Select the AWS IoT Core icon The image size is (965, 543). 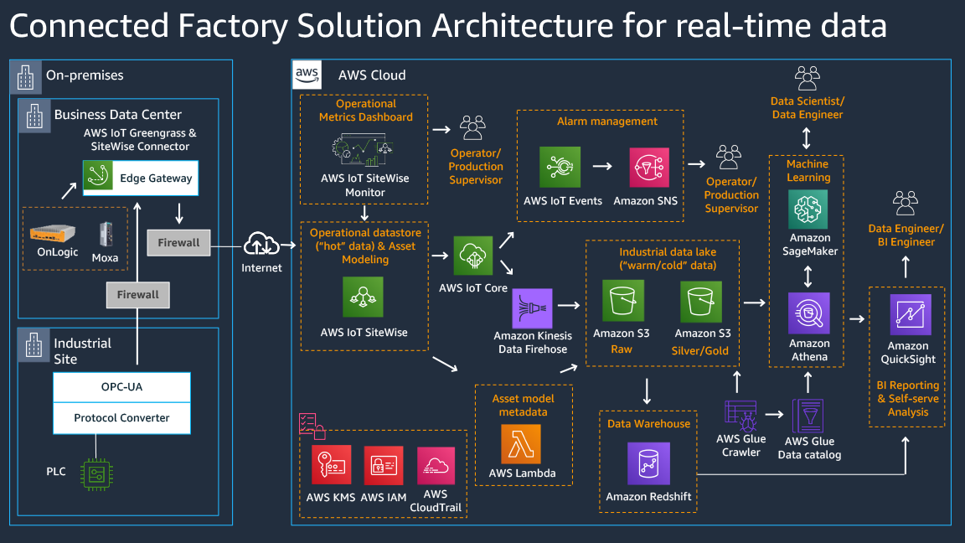click(x=473, y=256)
